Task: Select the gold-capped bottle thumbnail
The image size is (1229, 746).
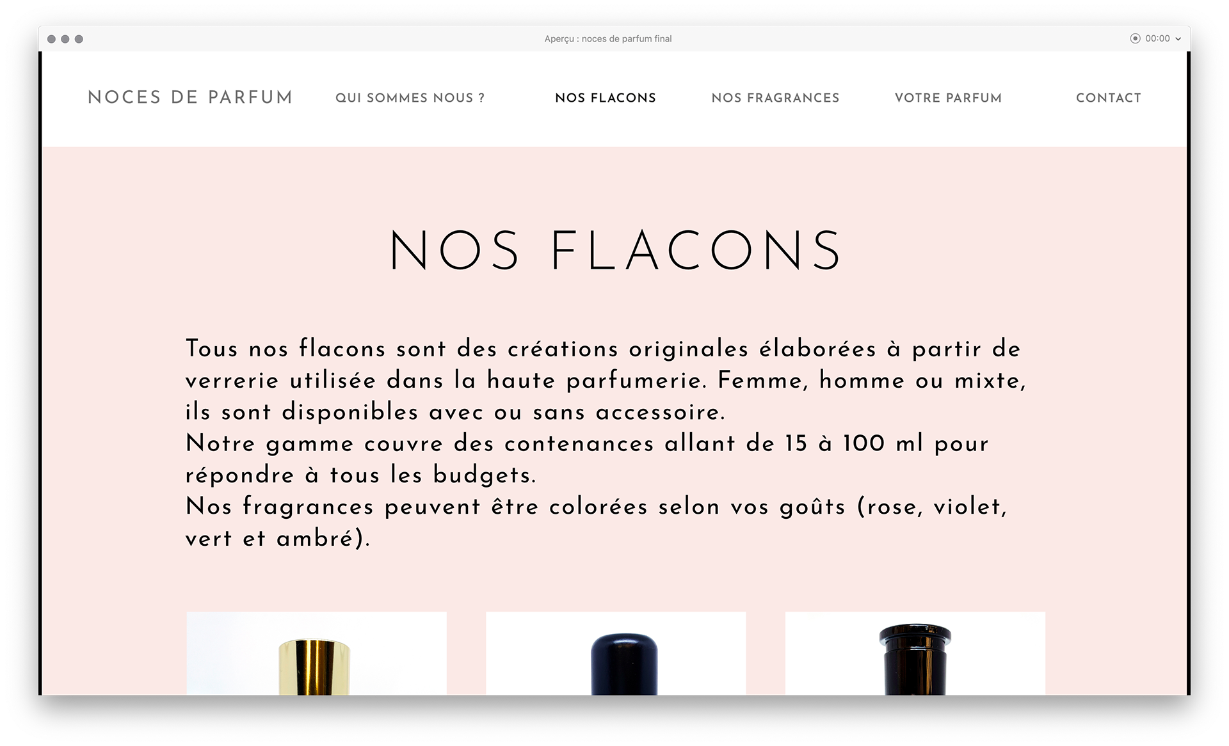Action: point(317,653)
